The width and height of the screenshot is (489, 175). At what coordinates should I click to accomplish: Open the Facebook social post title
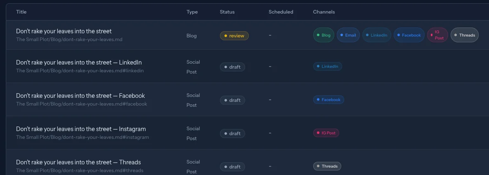80,96
